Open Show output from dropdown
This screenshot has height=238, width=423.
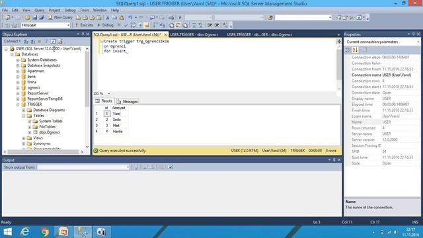pyautogui.click(x=128, y=167)
